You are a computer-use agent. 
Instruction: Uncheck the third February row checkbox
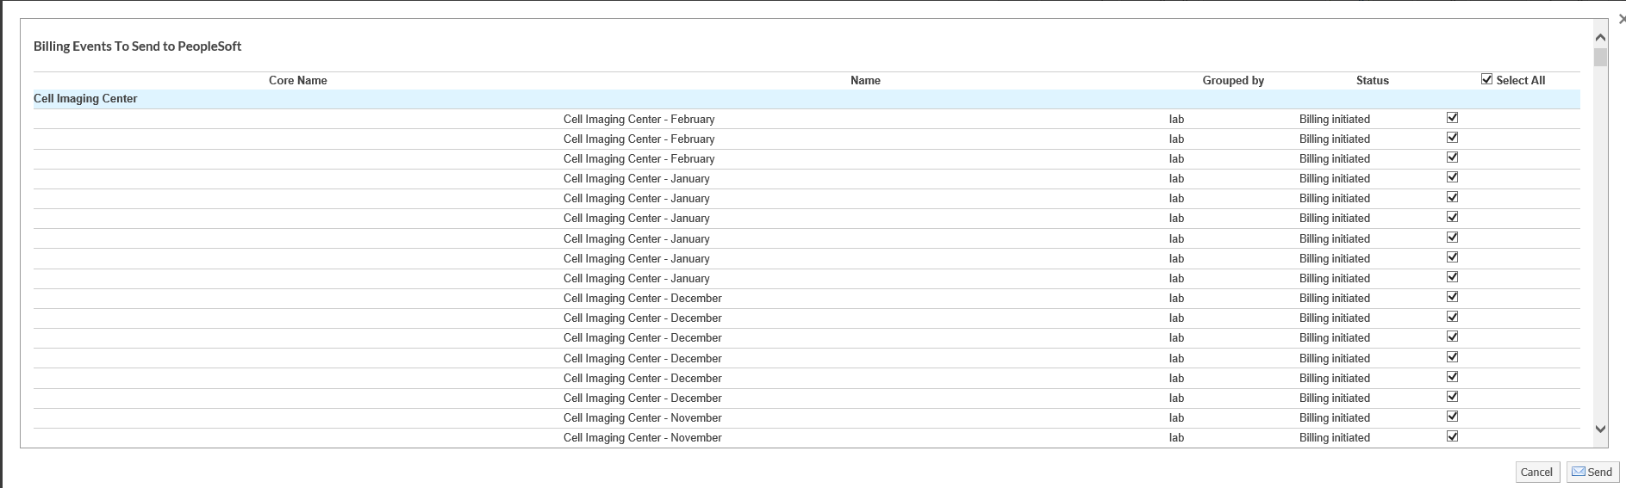coord(1452,158)
